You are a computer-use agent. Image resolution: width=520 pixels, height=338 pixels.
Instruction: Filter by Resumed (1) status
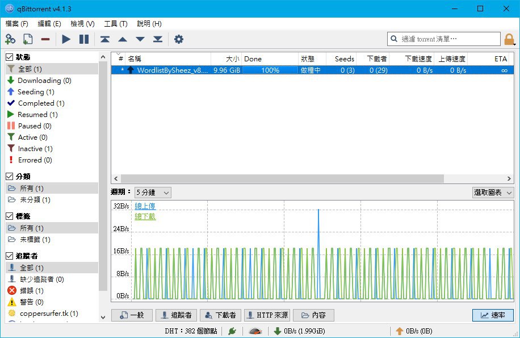(37, 114)
